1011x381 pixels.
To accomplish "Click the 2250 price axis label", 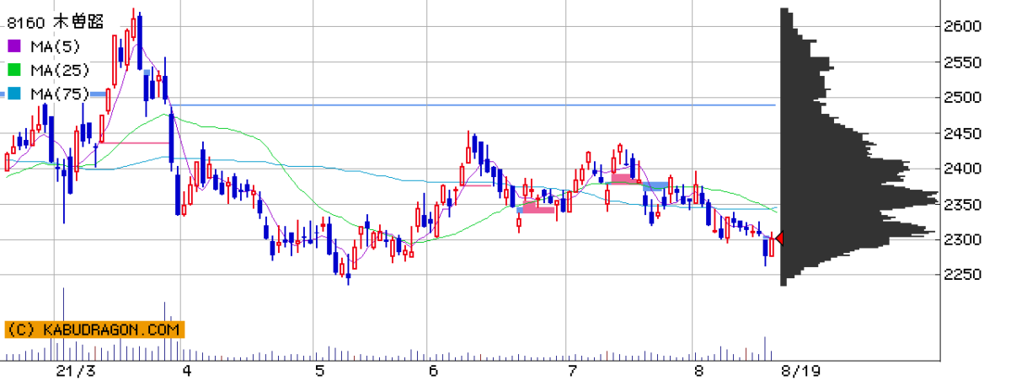I will 962,276.
